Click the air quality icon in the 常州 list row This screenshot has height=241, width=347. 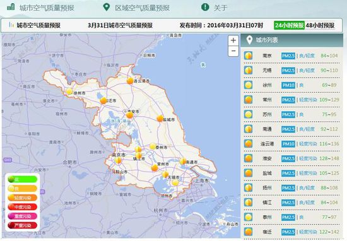click(x=249, y=100)
